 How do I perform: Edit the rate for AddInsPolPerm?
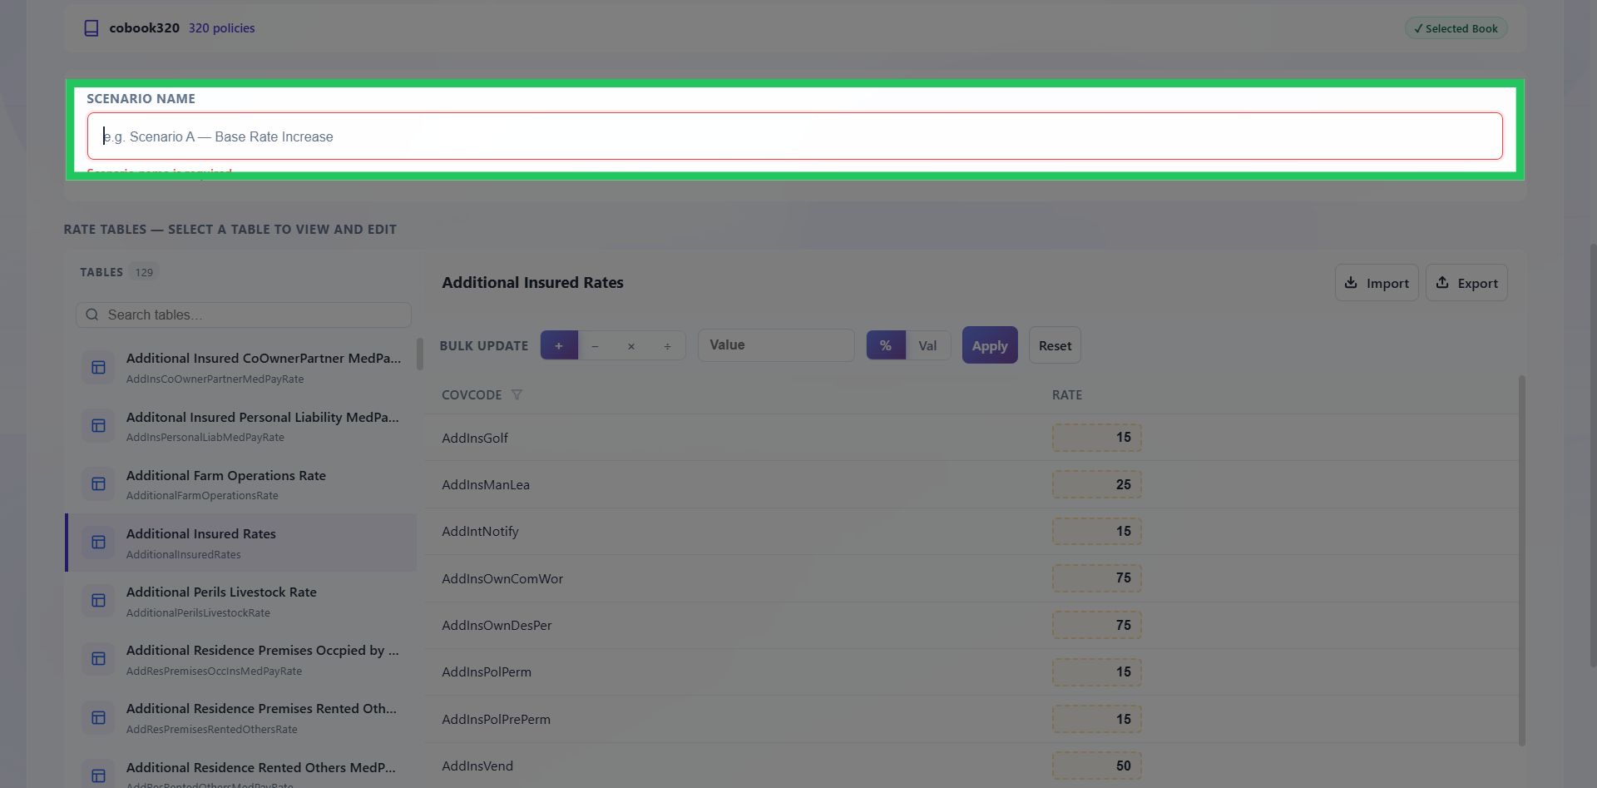[1097, 672]
